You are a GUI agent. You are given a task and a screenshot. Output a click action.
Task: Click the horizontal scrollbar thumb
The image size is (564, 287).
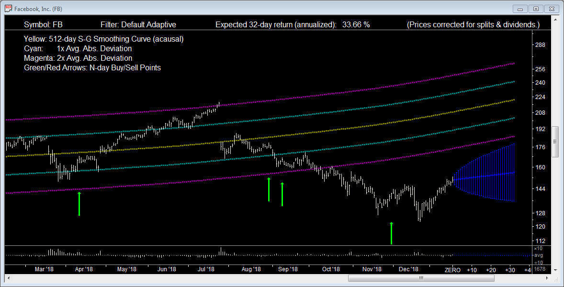click(421, 278)
